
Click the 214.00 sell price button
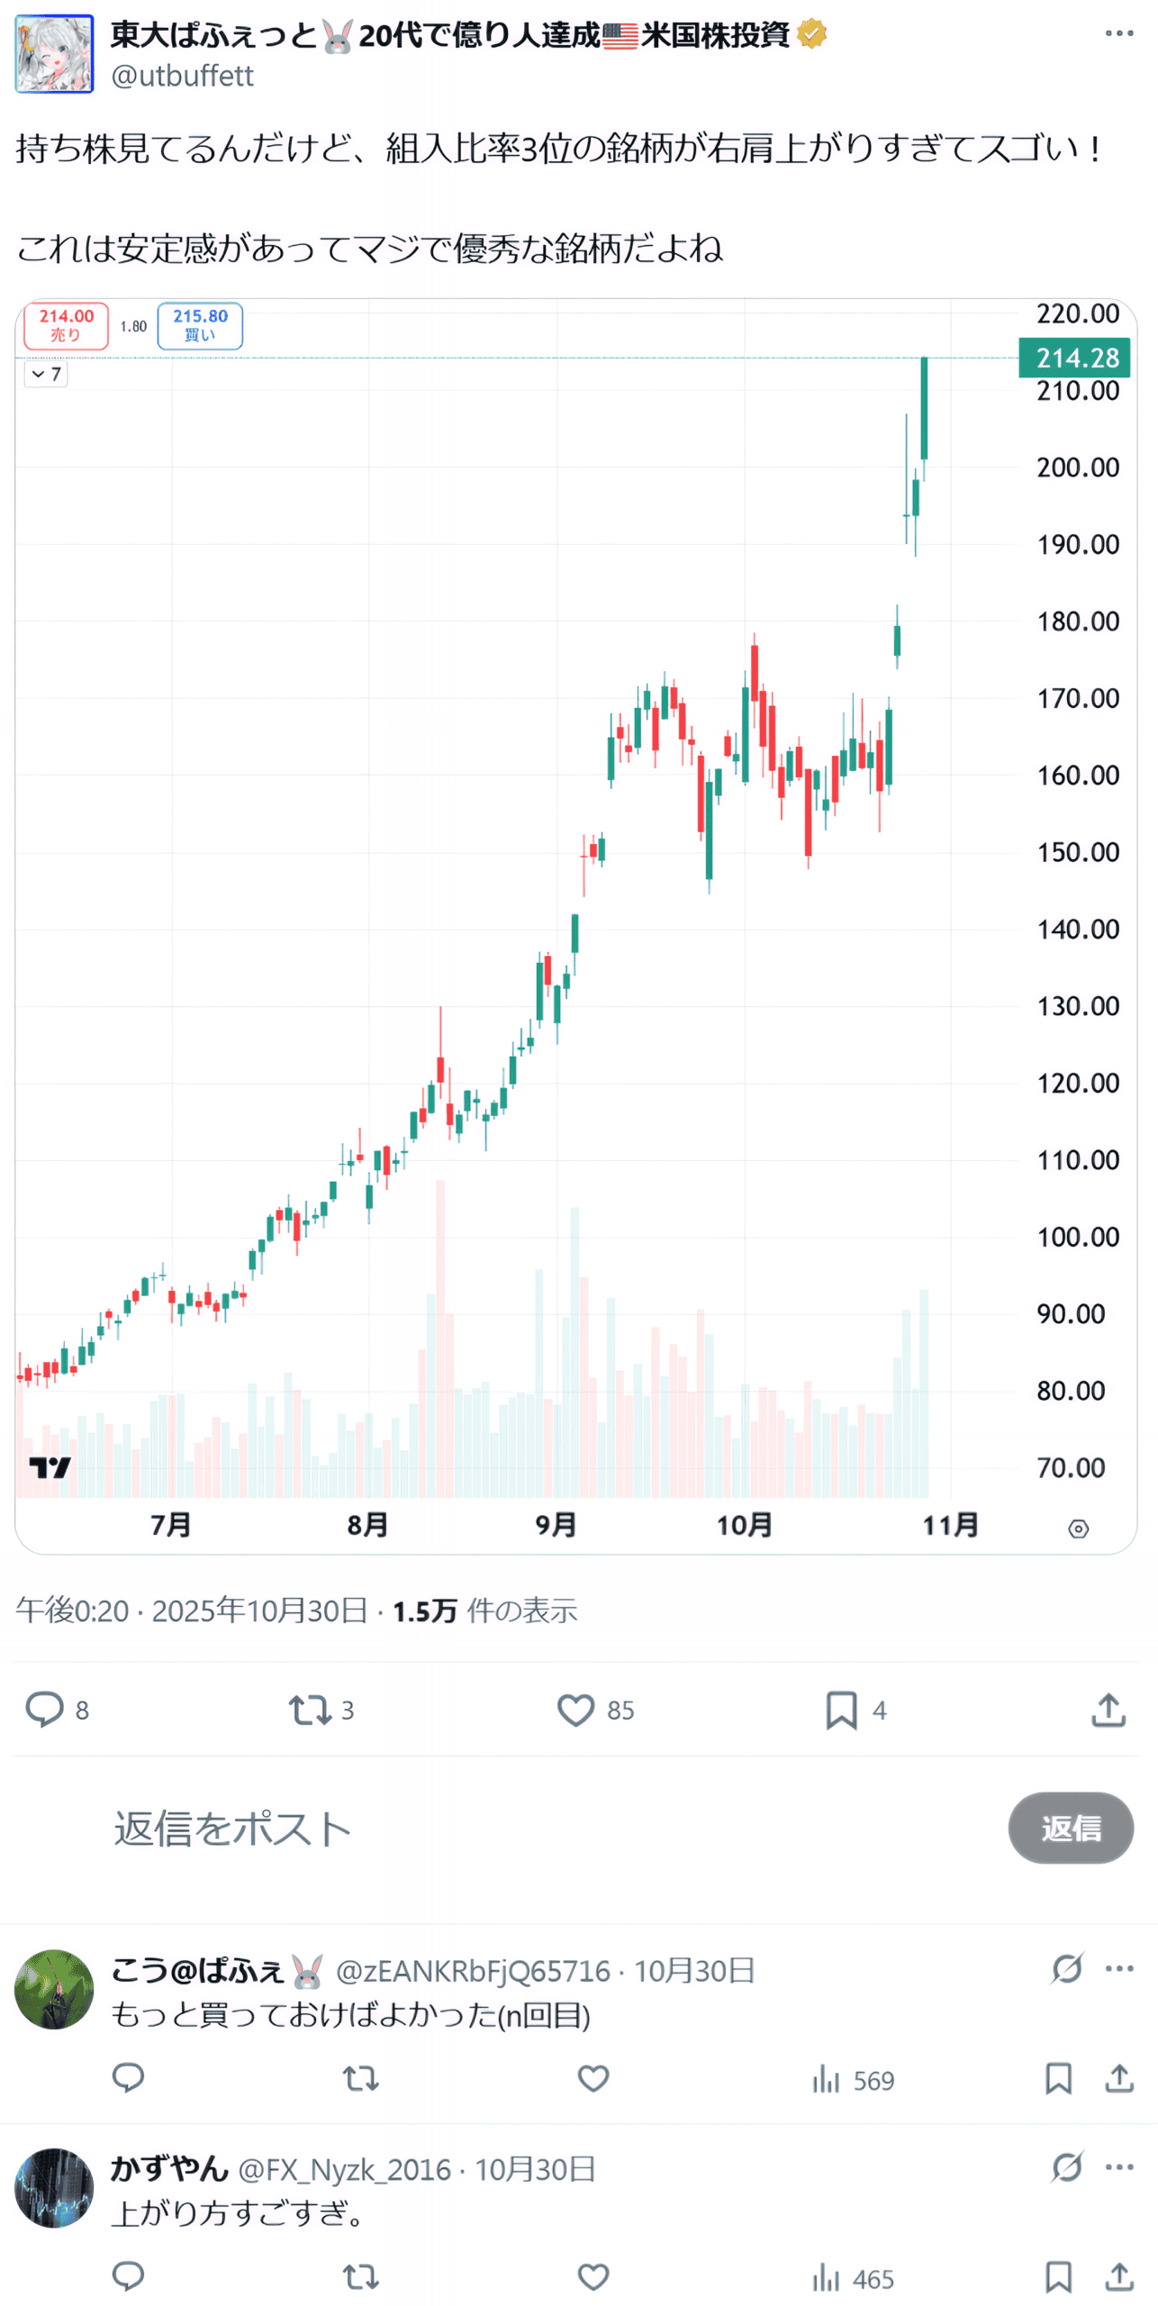pos(66,325)
